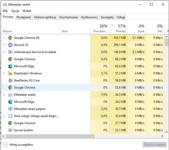Click the horizontal scrollbar thumb
This screenshot has width=169, height=150.
click(50, 136)
